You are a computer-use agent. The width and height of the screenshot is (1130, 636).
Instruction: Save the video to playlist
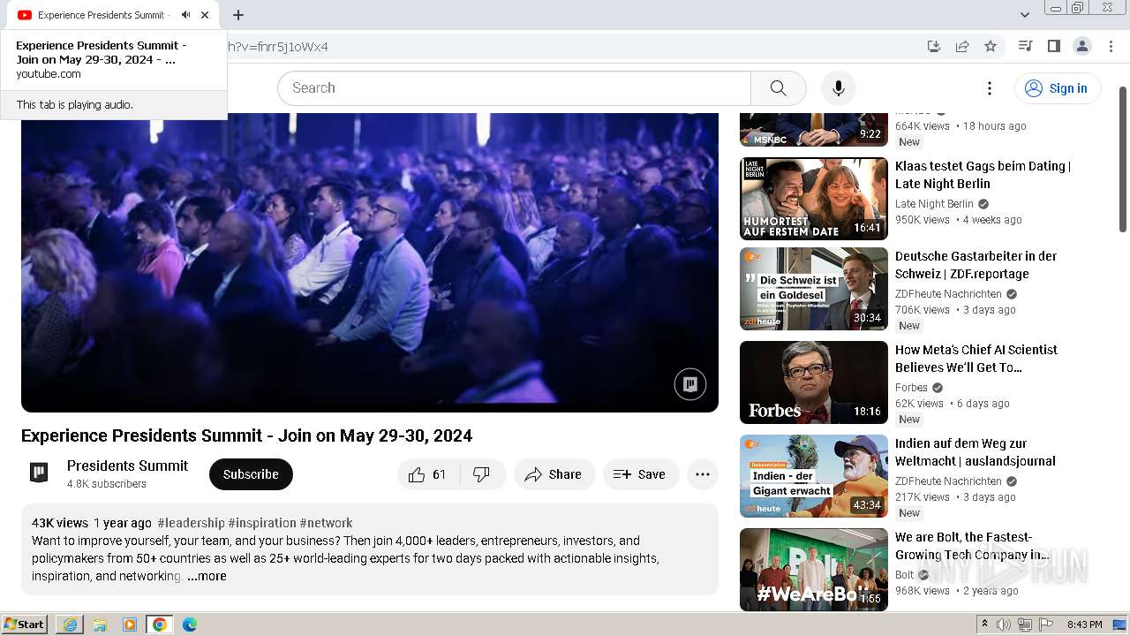point(640,474)
